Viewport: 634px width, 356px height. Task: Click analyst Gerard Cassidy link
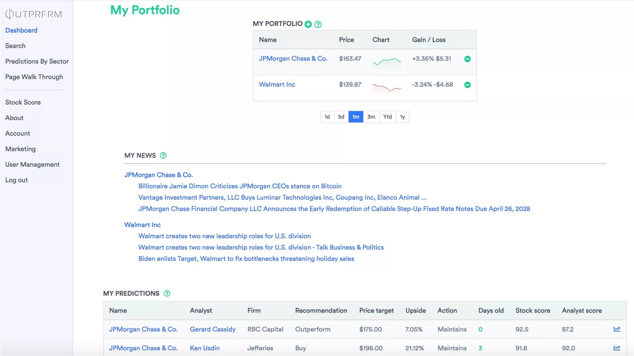(x=212, y=329)
